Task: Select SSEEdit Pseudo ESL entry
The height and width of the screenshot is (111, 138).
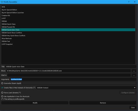Action: tap(68, 27)
